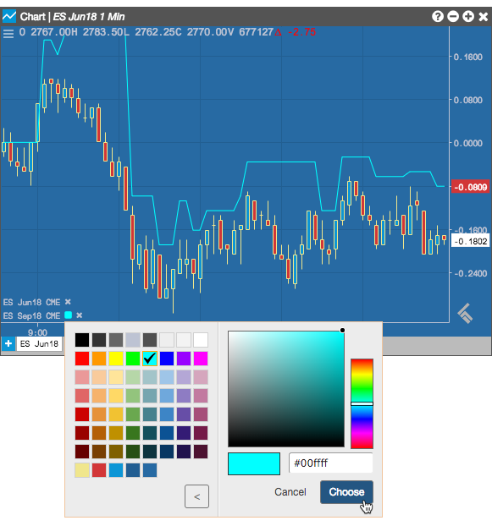Open the hamburger chart menu

[x=8, y=33]
